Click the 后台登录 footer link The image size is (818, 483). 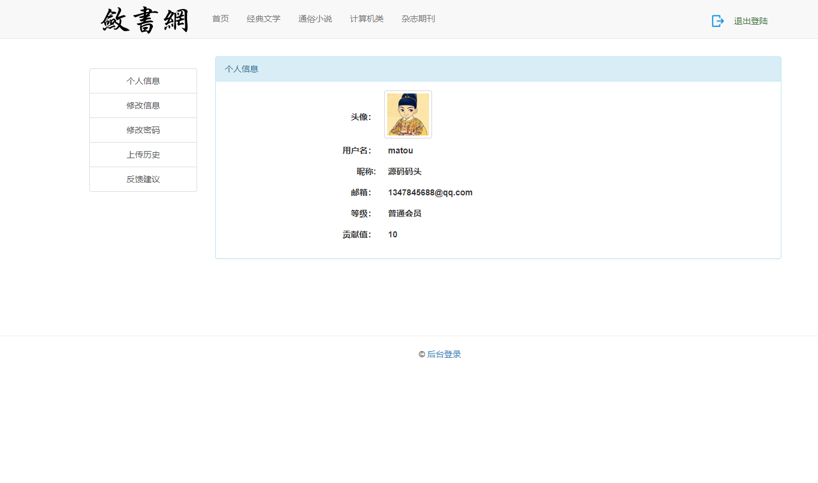point(444,354)
